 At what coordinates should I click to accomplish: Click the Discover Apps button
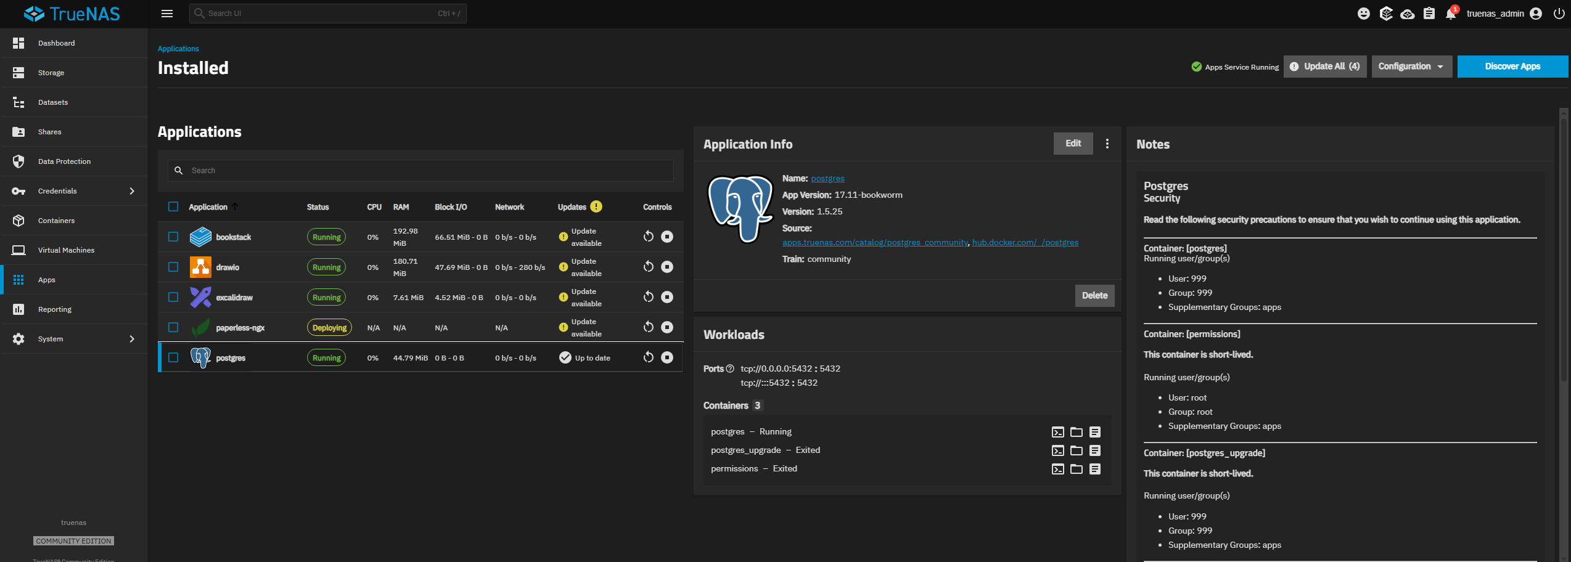[1512, 67]
